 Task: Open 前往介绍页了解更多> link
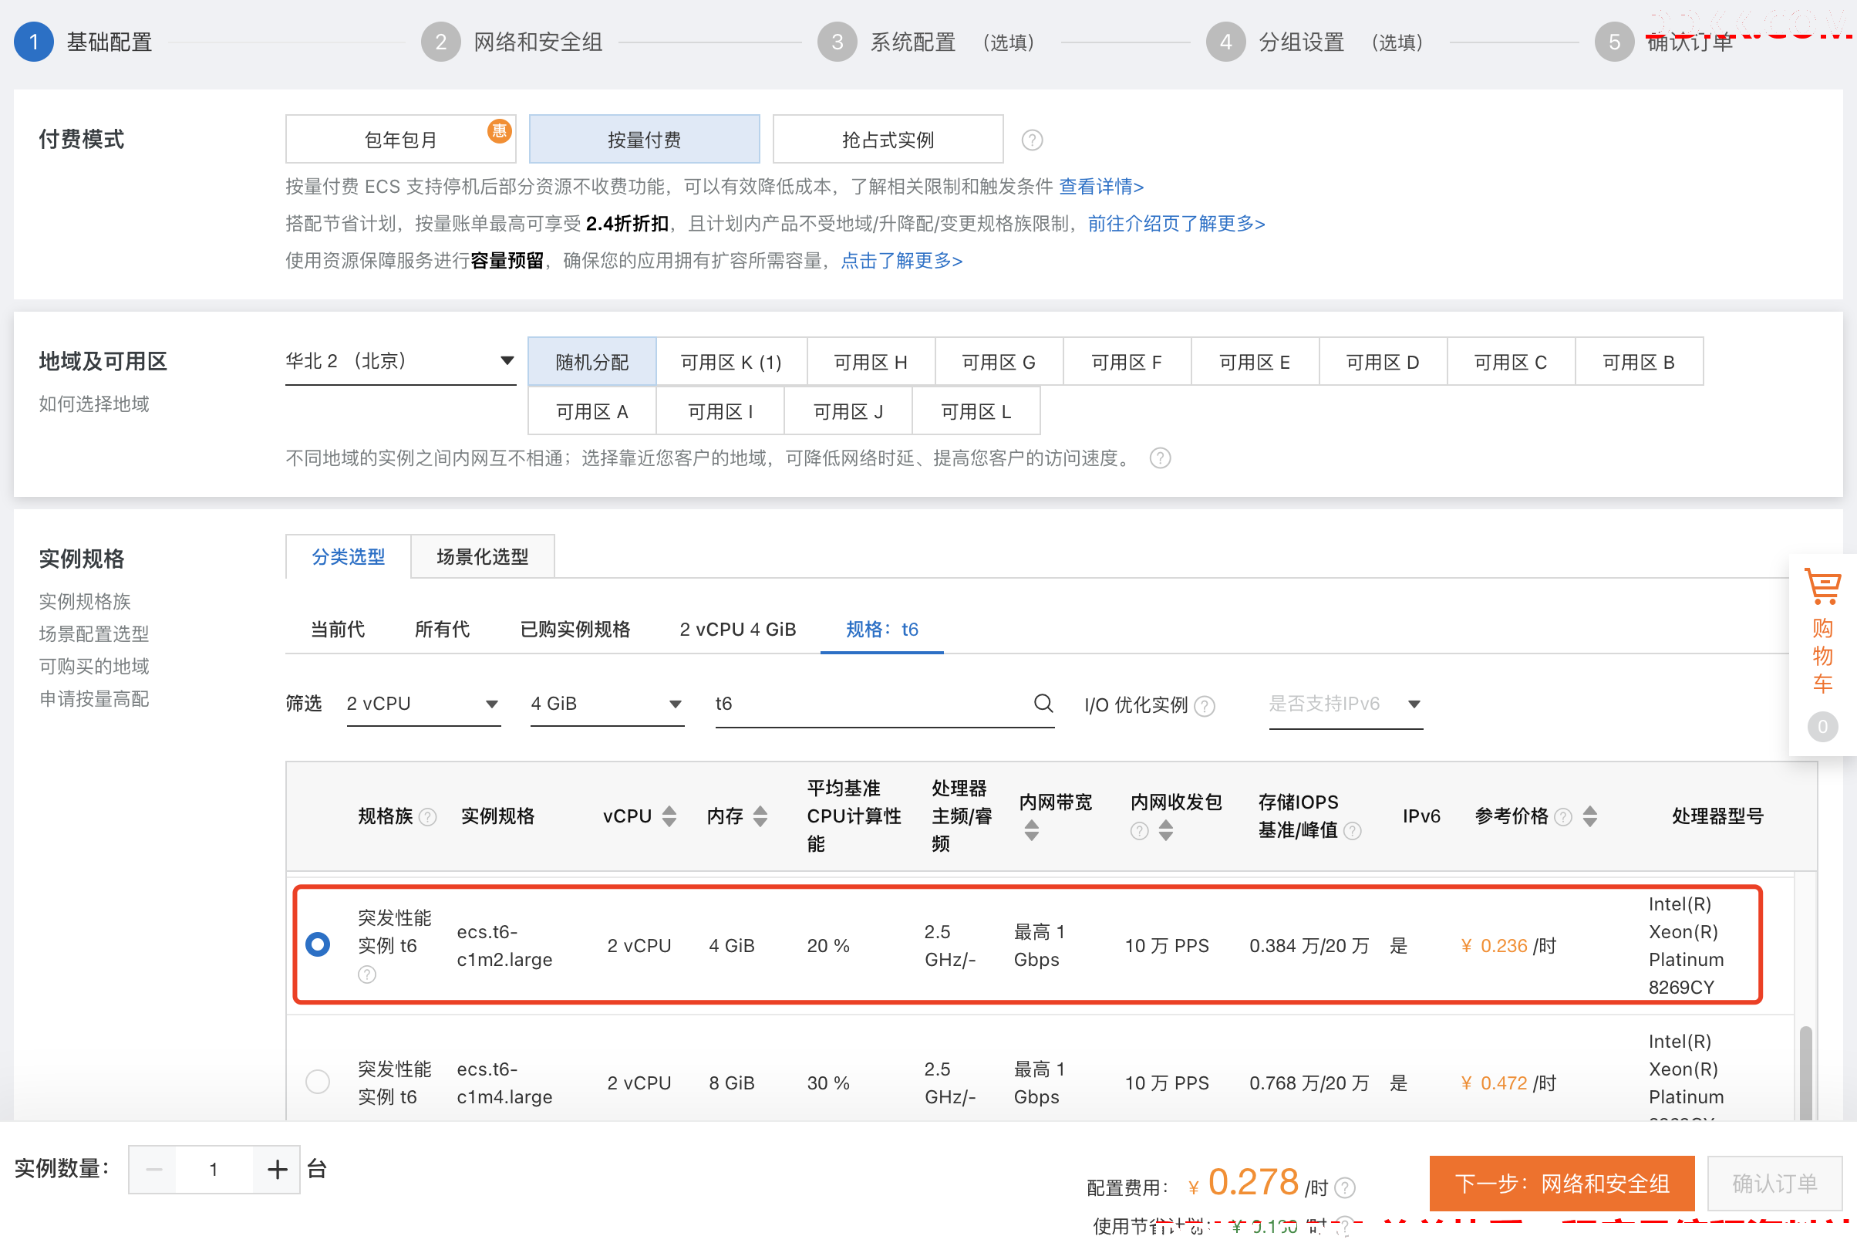[1176, 223]
